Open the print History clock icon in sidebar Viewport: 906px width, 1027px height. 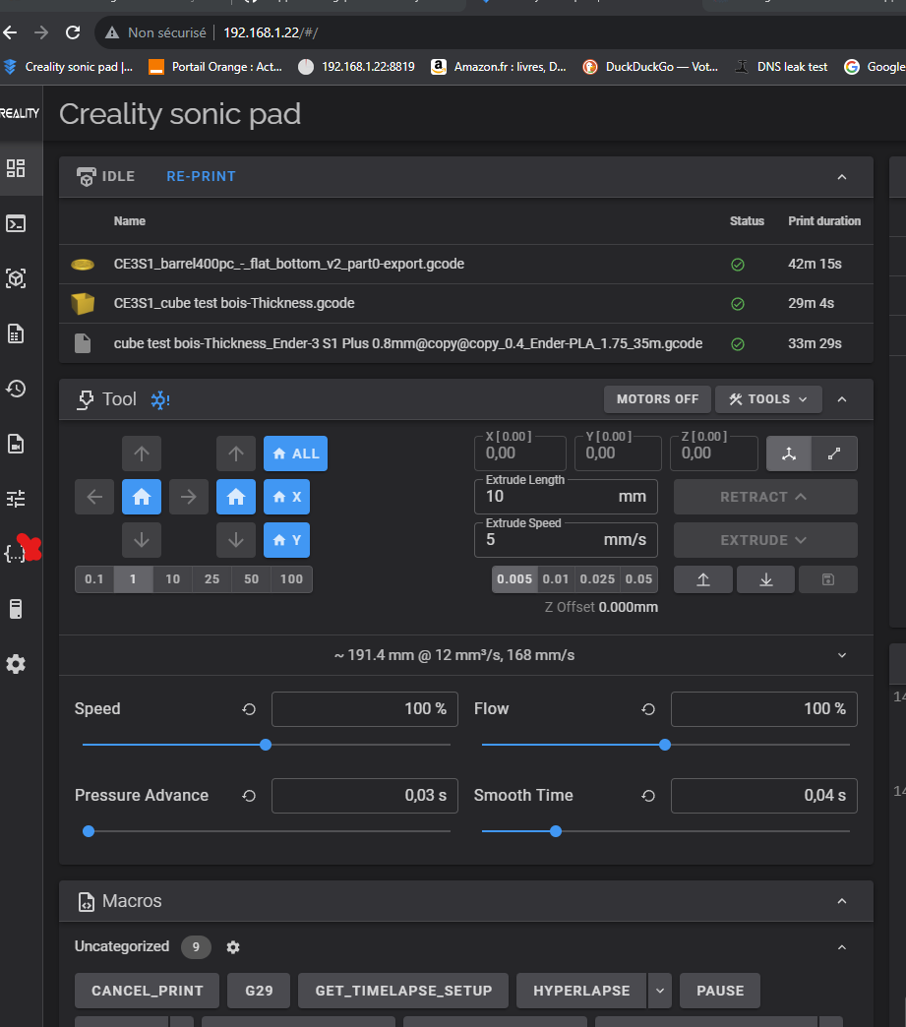coord(16,389)
